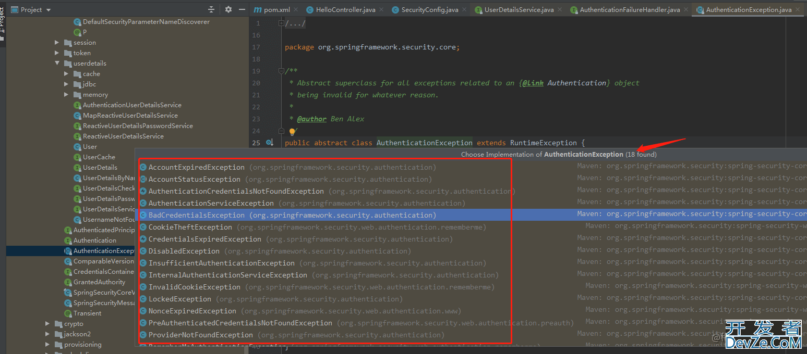Viewport: 807px width, 354px height.
Task: Click the collapse-all icon in Project panel header
Action: point(211,9)
